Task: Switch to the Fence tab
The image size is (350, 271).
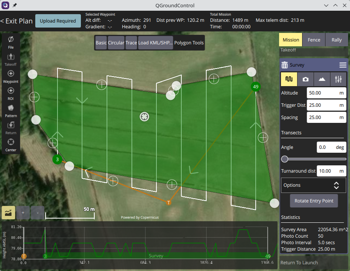Action: point(314,40)
